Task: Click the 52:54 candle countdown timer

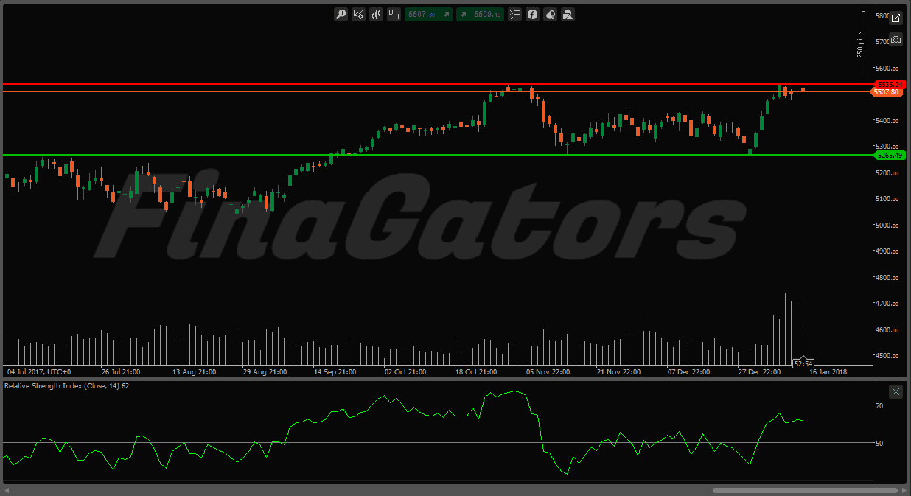Action: pos(803,363)
